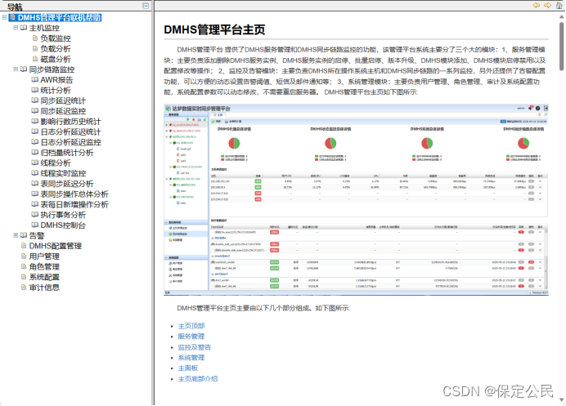Click the embedded platform homepage screenshot

[357, 200]
